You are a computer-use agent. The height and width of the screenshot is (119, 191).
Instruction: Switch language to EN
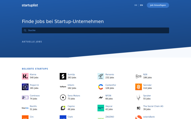point(141,5)
